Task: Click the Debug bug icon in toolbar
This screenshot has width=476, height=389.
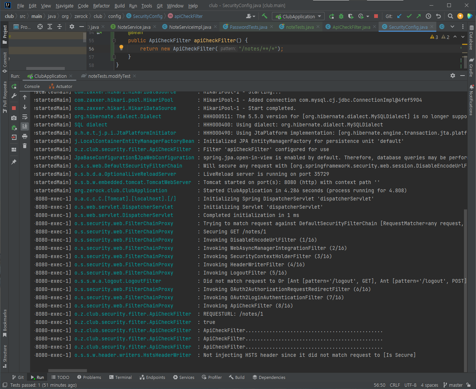Action: 341,16
